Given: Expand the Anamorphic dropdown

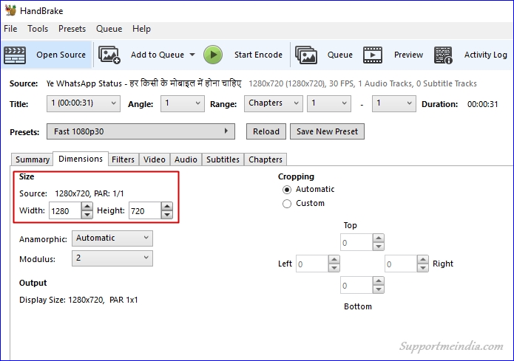Looking at the screenshot, I should tap(112, 238).
